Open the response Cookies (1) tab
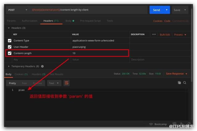197x131 pixels. [x=21, y=74]
